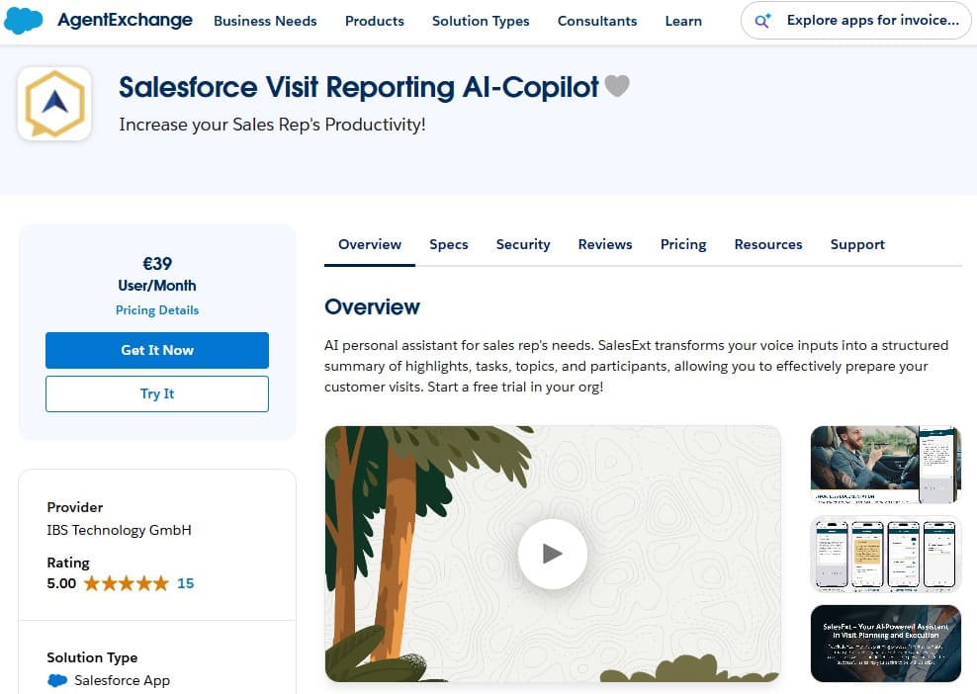Open the Products menu
977x694 pixels.
pyautogui.click(x=375, y=21)
